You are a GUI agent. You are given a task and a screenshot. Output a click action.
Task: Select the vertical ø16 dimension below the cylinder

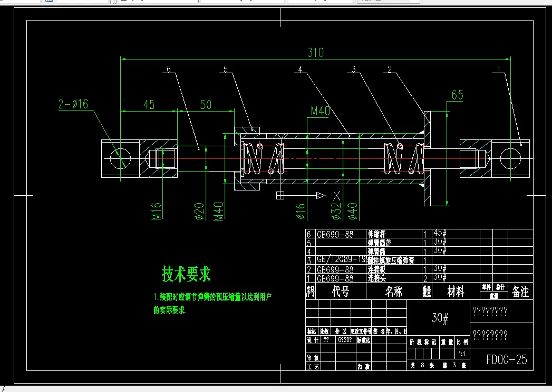click(x=301, y=212)
